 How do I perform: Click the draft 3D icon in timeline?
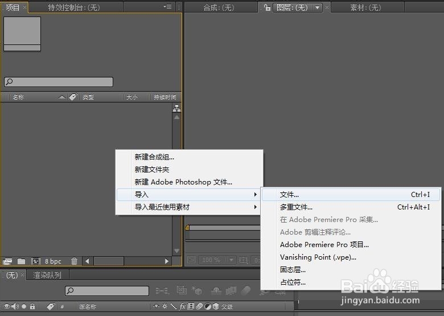pyautogui.click(x=196, y=290)
